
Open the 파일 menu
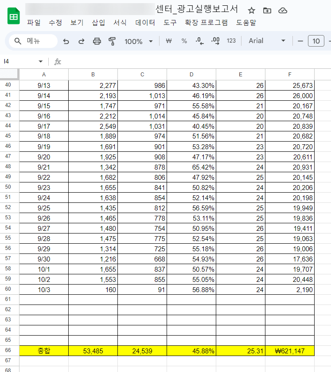[34, 23]
